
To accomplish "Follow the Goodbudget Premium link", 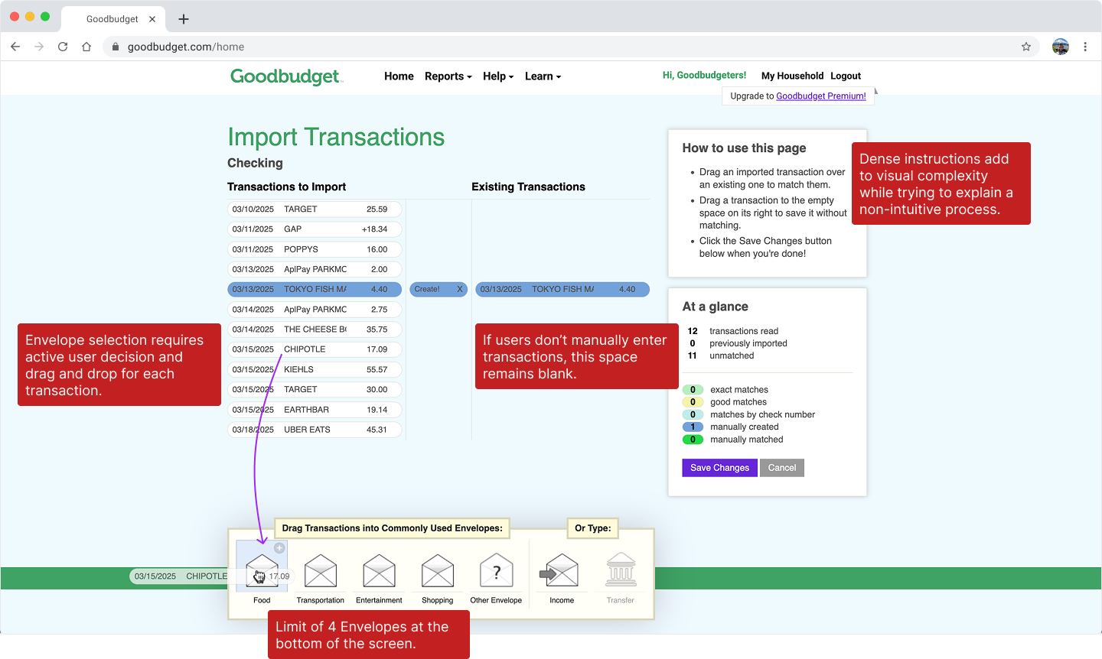I will click(821, 96).
